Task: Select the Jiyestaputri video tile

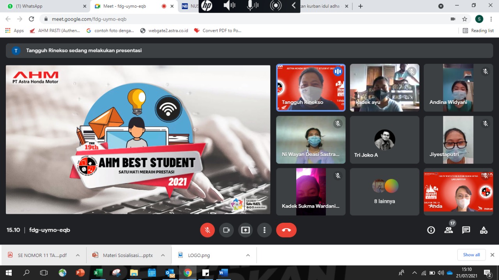Action: coord(458,140)
